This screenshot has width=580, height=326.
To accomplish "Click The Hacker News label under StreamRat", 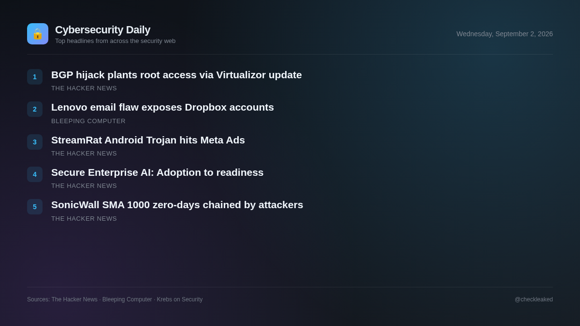I will pyautogui.click(x=84, y=154).
